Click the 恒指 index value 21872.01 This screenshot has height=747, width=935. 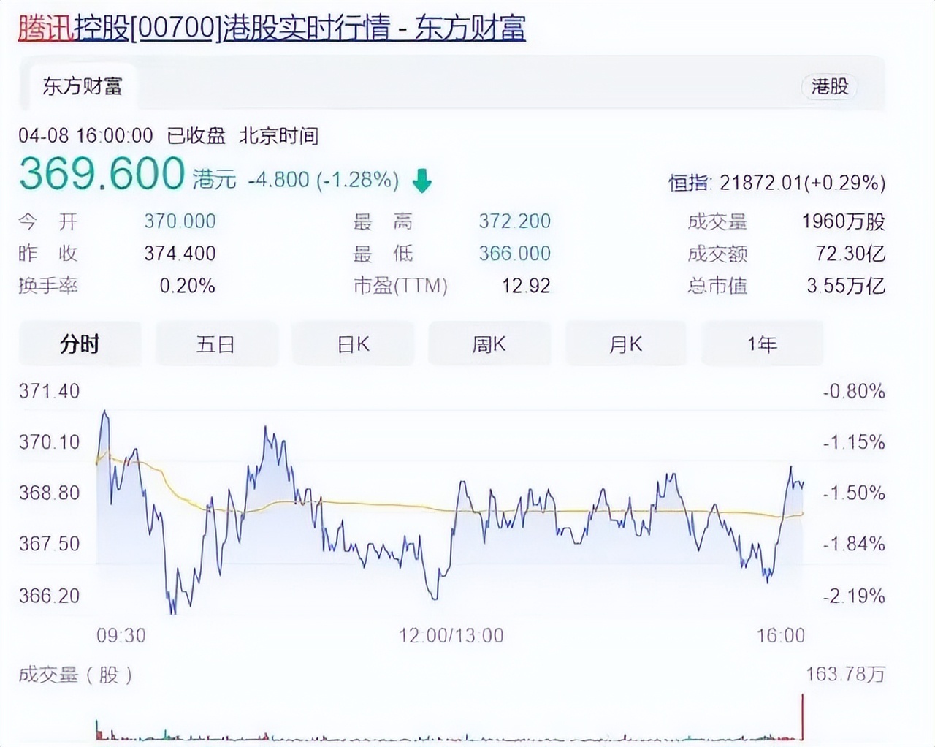point(760,183)
